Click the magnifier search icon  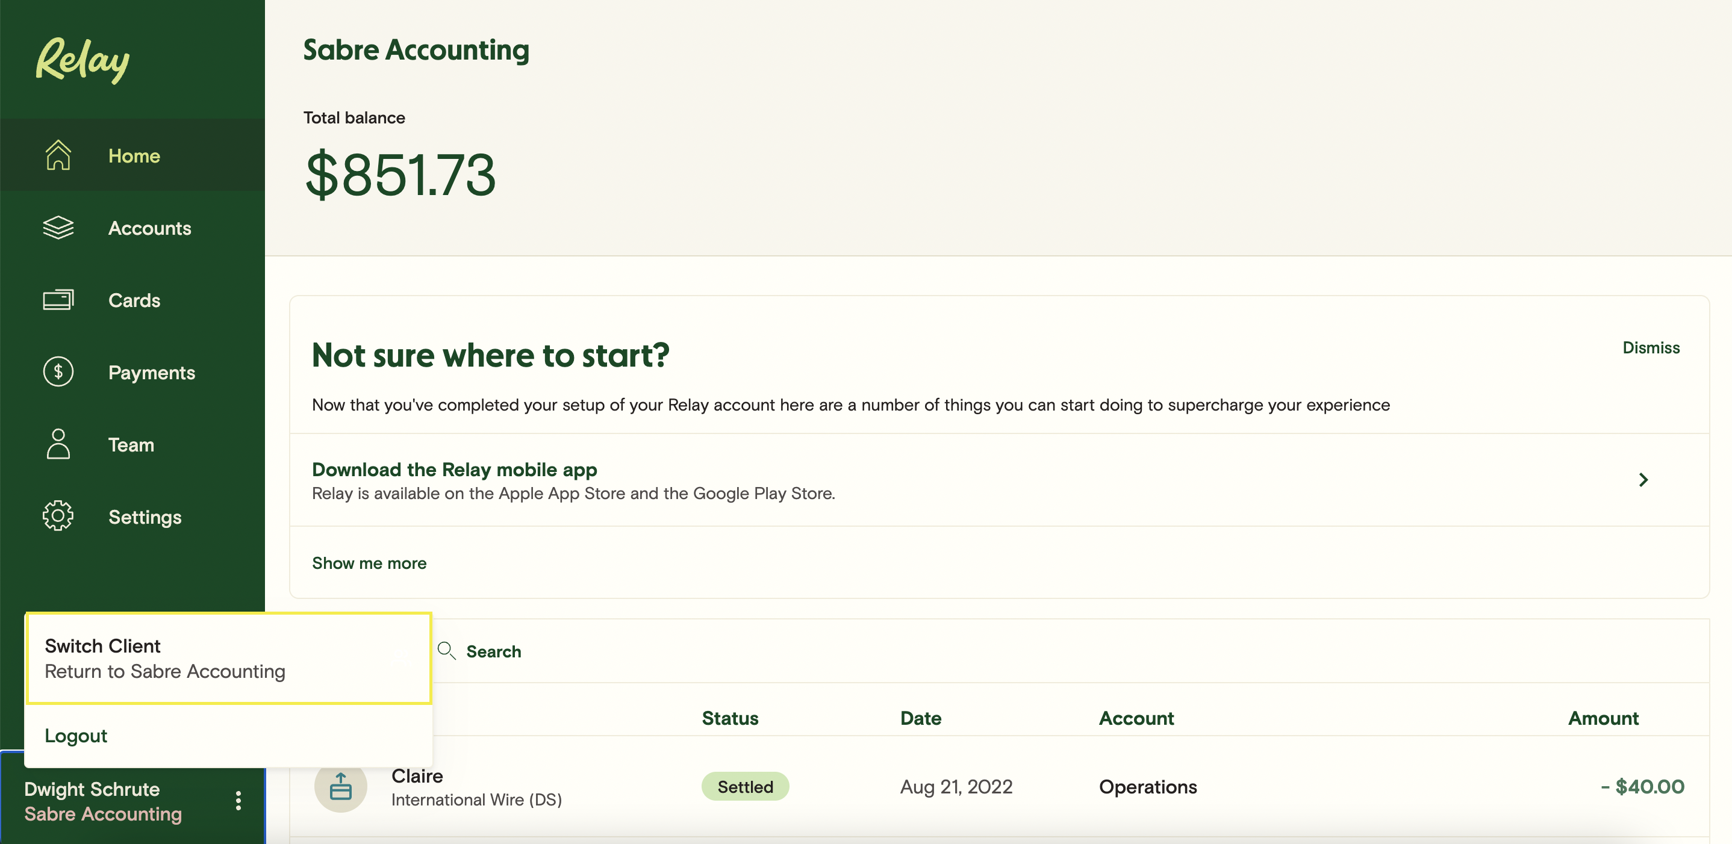point(446,651)
